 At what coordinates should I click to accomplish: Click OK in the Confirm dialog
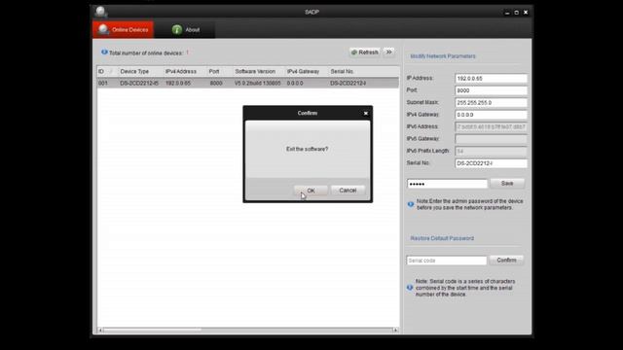pos(311,191)
